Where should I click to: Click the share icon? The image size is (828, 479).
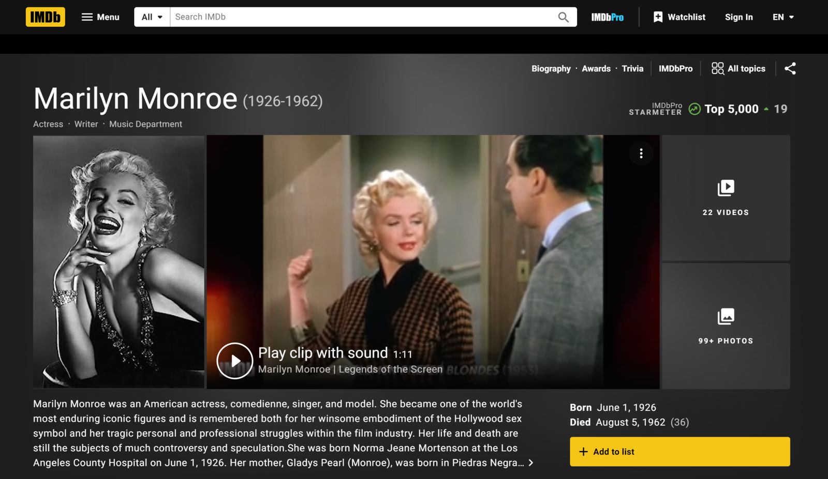point(790,69)
